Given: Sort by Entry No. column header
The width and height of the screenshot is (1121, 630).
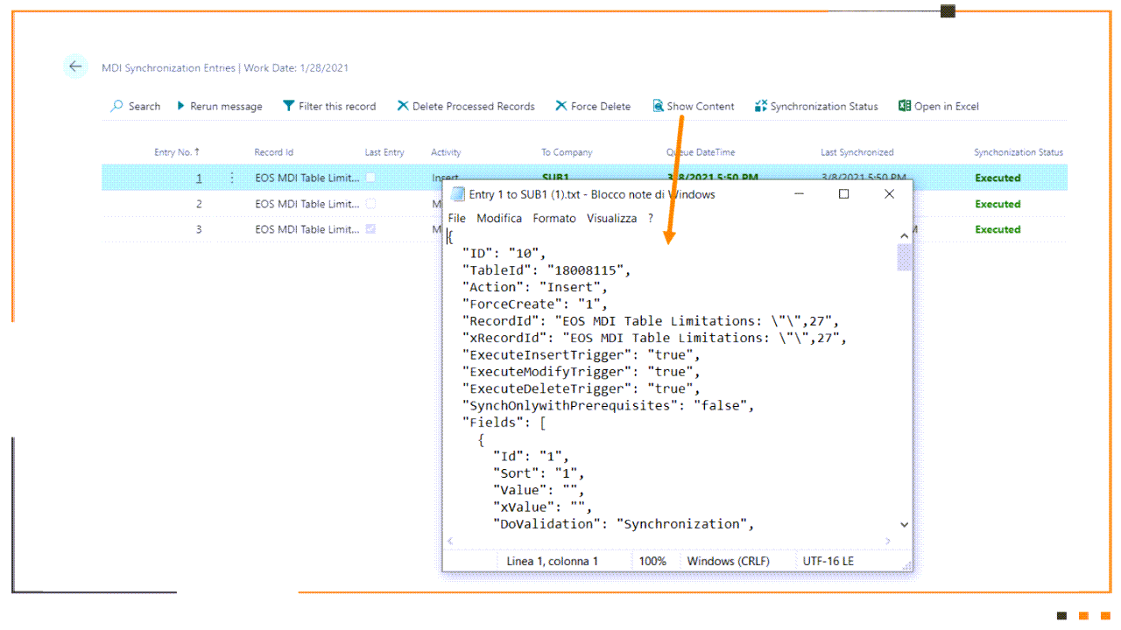Looking at the screenshot, I should tap(177, 152).
